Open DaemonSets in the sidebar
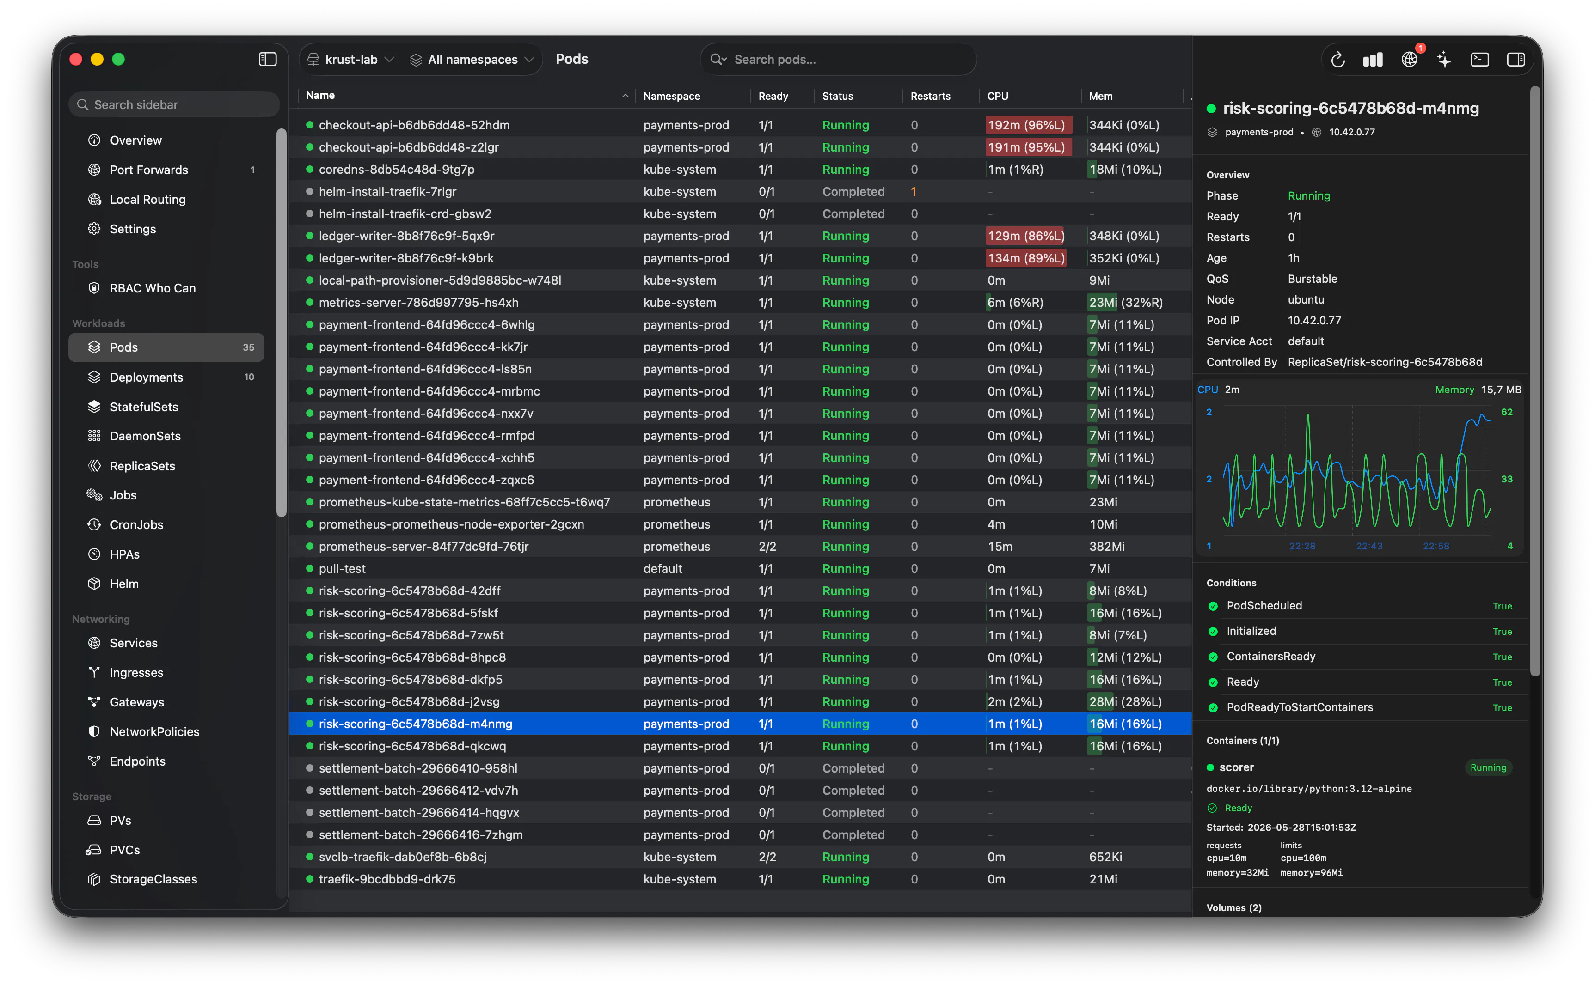This screenshot has width=1595, height=986. point(166,436)
